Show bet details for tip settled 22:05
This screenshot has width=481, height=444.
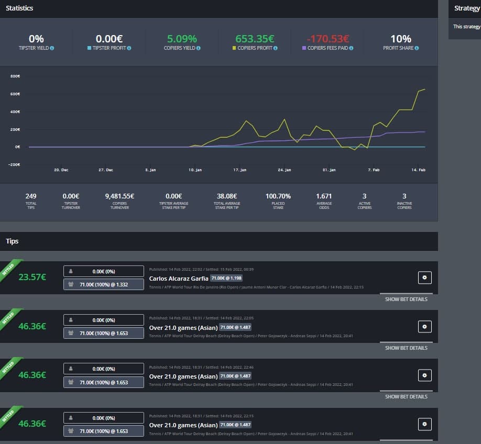click(x=406, y=348)
